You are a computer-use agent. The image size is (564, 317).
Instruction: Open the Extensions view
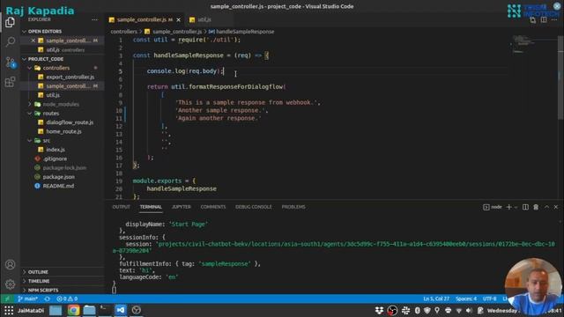(10, 82)
